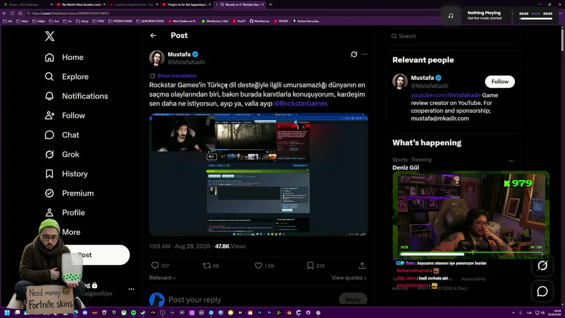The image size is (565, 318).
Task: Open History in the sidebar
Action: click(x=66, y=174)
